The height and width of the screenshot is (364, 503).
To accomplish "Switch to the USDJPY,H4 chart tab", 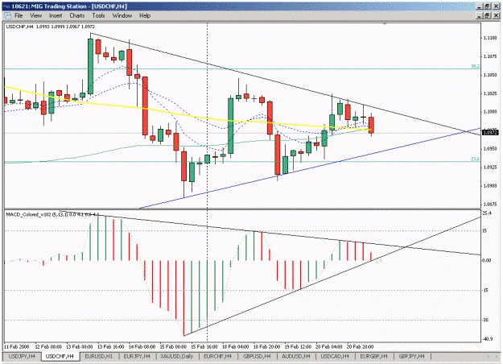I will click(x=22, y=356).
